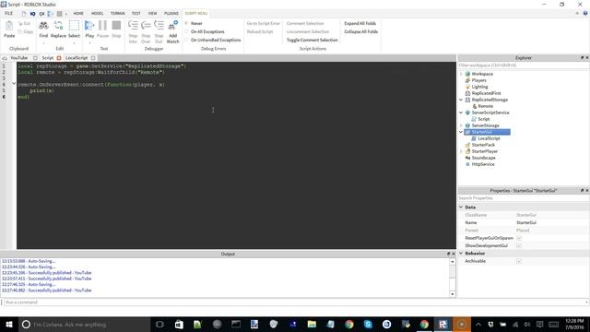This screenshot has width=590, height=332.
Task: Expand the StarterPlayer node
Action: (461, 151)
